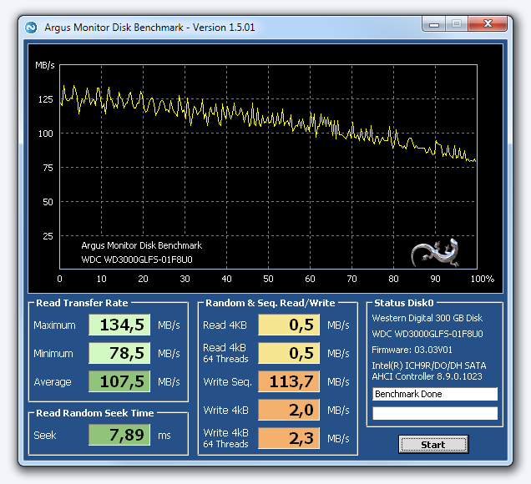Click the Argus Monitor title bar icon
The image size is (531, 484).
pos(31,27)
